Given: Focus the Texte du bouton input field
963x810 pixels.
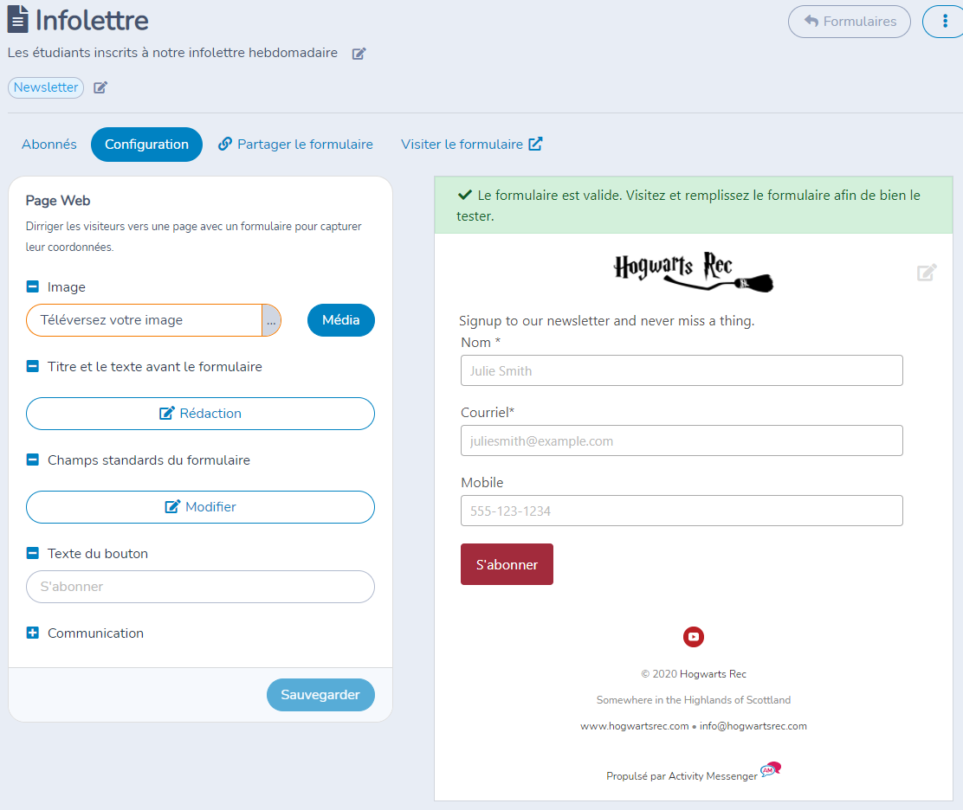Looking at the screenshot, I should 200,587.
